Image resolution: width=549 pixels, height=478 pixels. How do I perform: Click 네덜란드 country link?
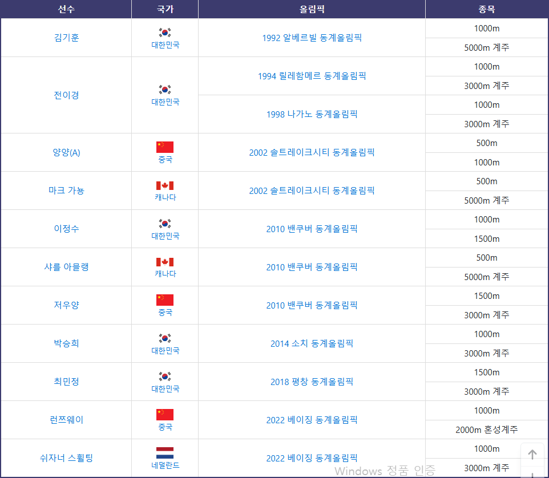(165, 465)
